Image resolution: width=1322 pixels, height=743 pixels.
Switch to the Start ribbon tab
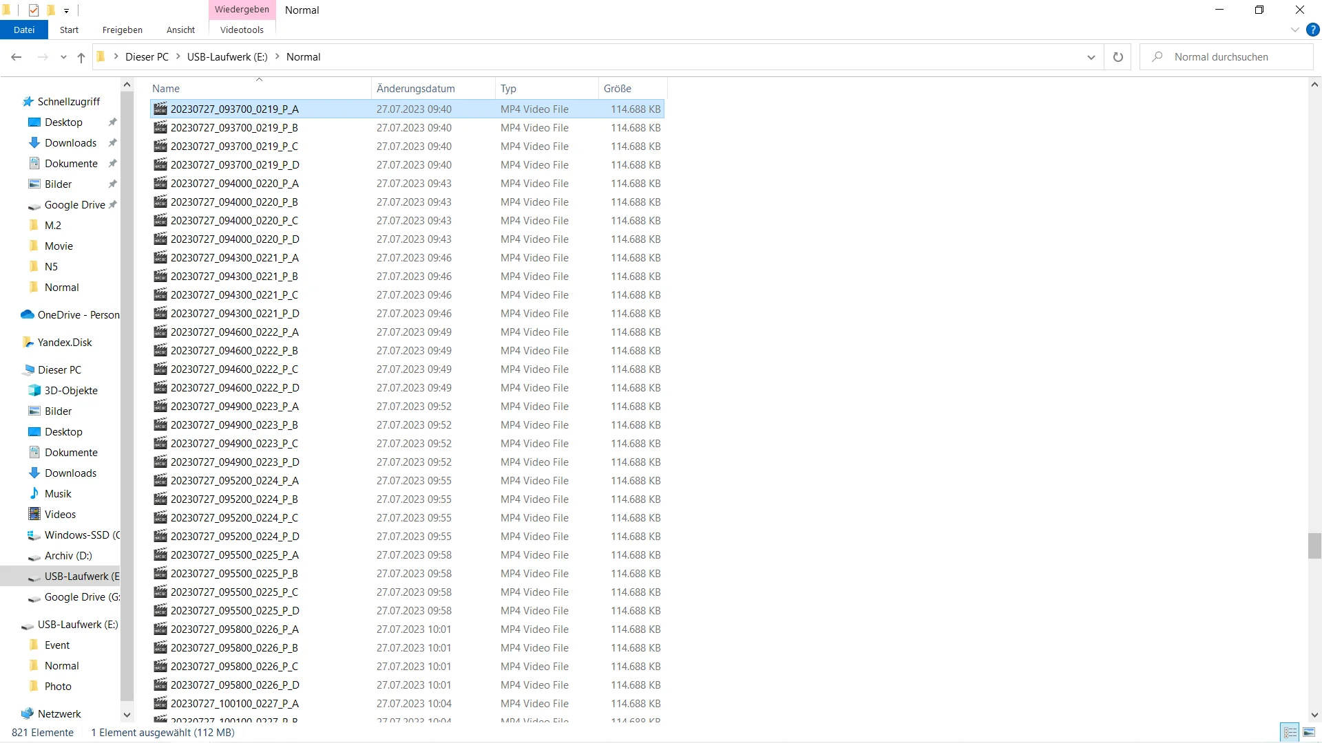(x=69, y=30)
